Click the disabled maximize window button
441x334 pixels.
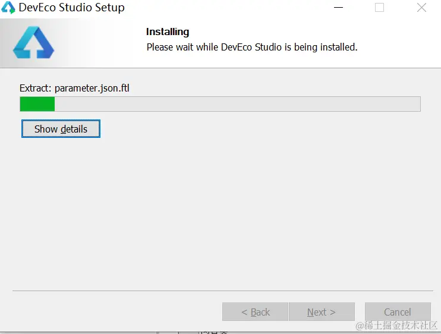(379, 8)
